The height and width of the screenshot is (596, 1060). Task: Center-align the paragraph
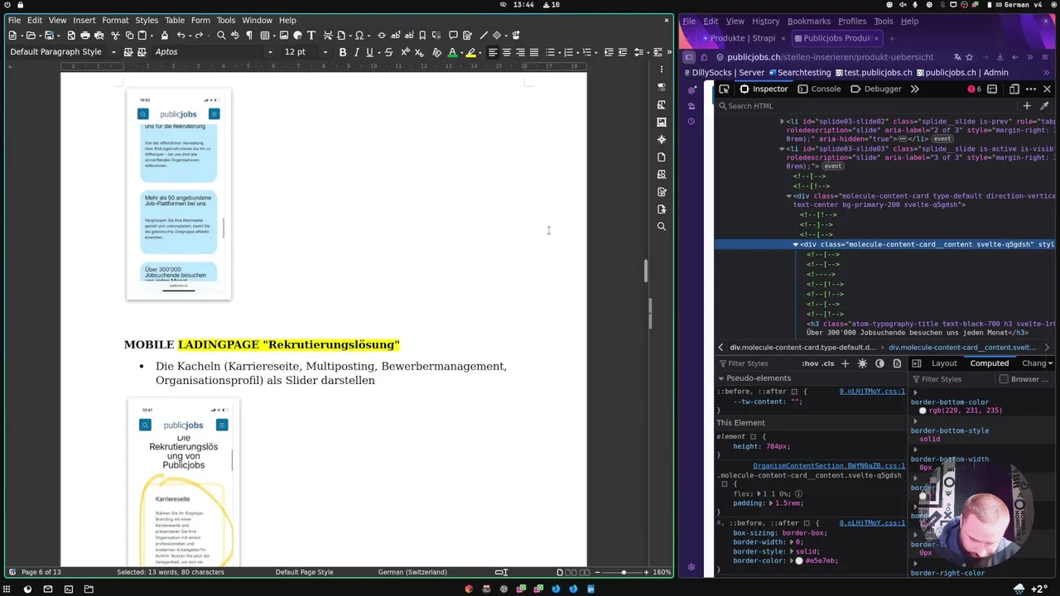point(507,52)
